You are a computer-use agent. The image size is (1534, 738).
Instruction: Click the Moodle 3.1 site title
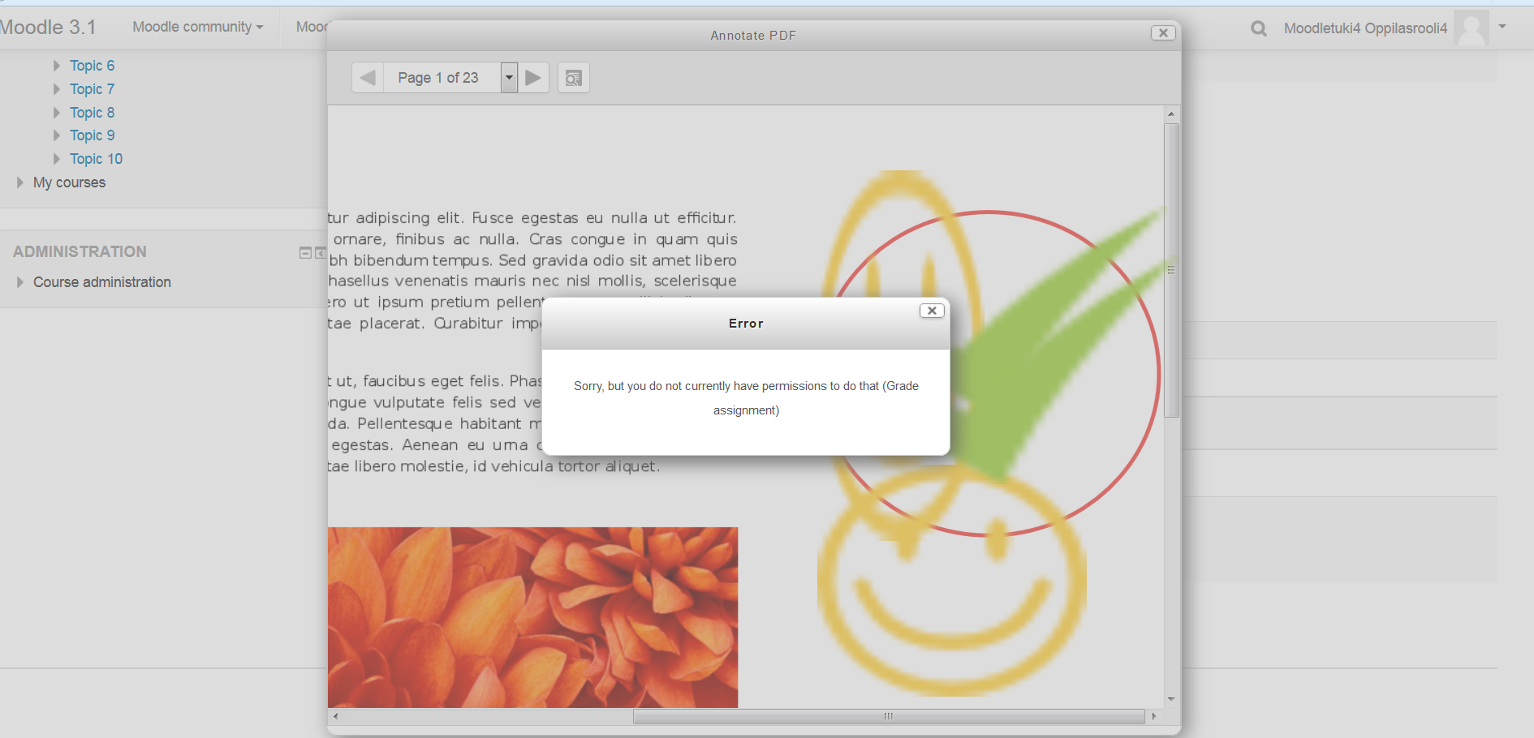(47, 27)
